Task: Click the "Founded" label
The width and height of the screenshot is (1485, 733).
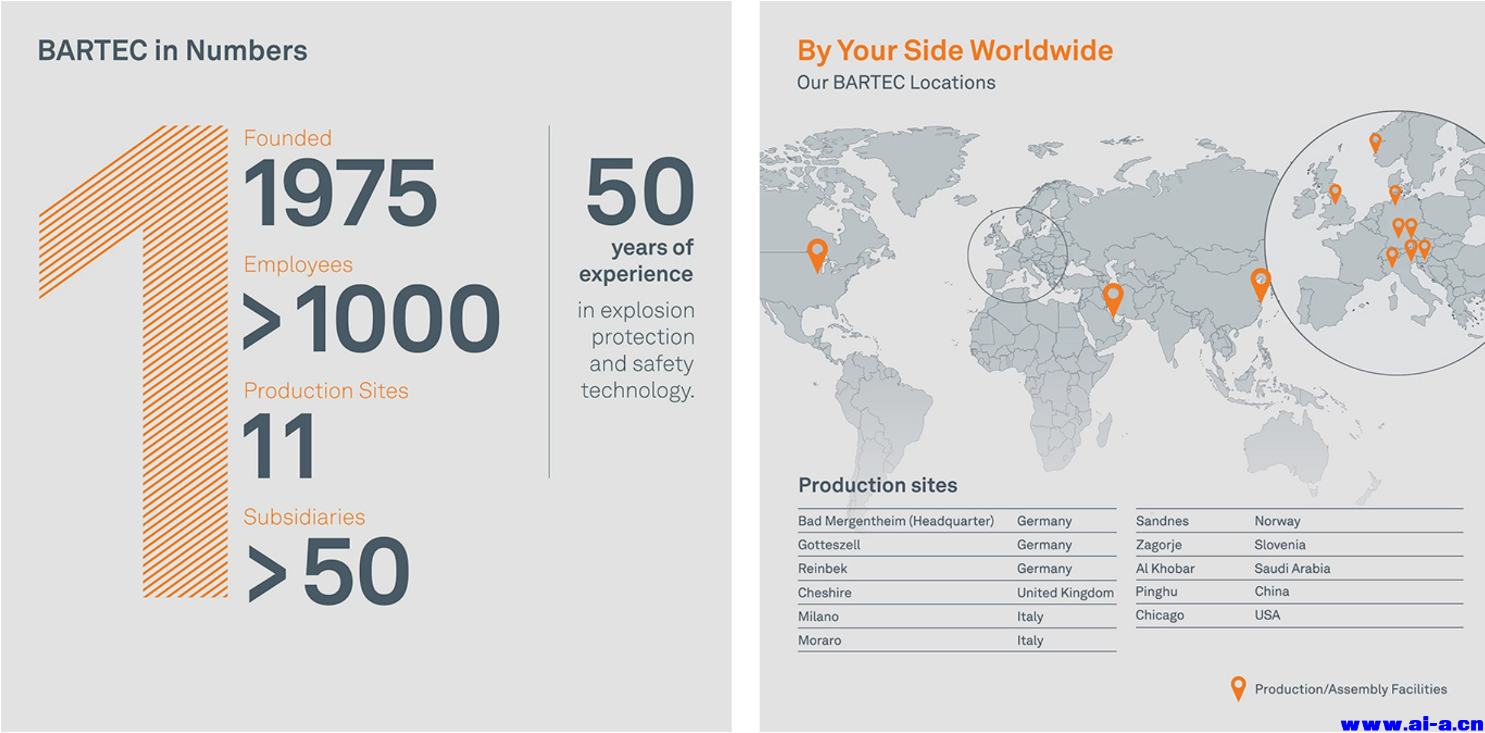Action: tap(288, 138)
